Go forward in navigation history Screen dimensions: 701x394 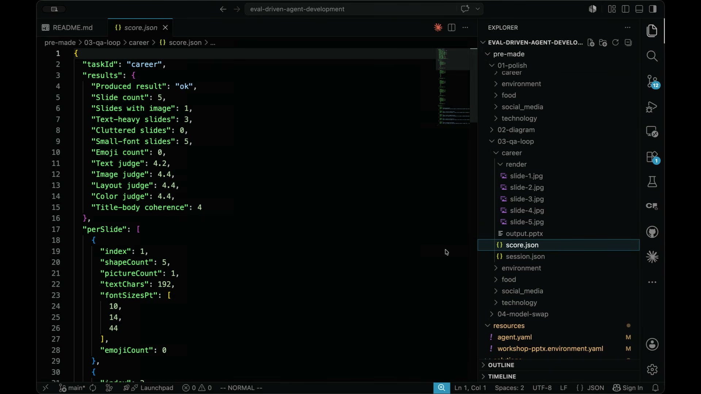(x=237, y=9)
